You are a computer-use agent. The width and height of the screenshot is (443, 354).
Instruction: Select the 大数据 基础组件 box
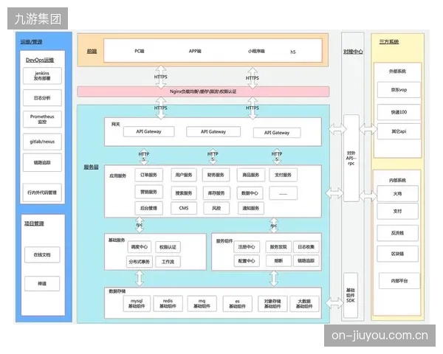pos(304,303)
